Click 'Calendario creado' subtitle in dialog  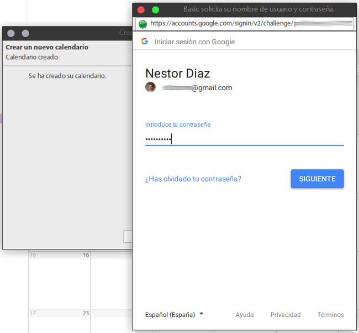[x=31, y=57]
